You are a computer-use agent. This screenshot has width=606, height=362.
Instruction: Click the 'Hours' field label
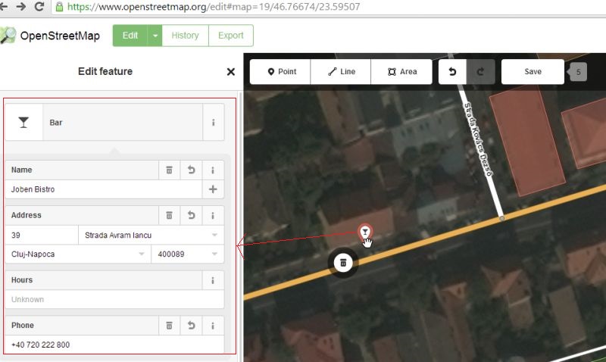22,280
